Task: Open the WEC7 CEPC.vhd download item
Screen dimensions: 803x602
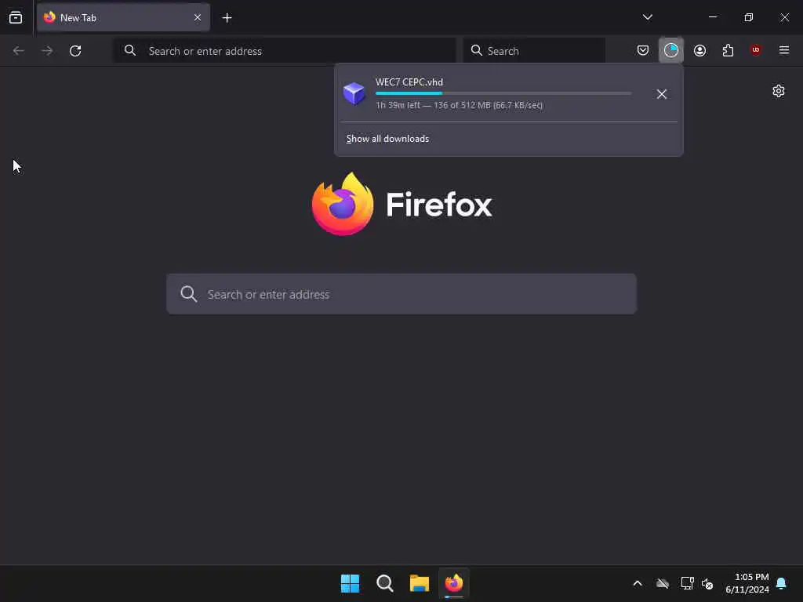Action: pyautogui.click(x=492, y=94)
